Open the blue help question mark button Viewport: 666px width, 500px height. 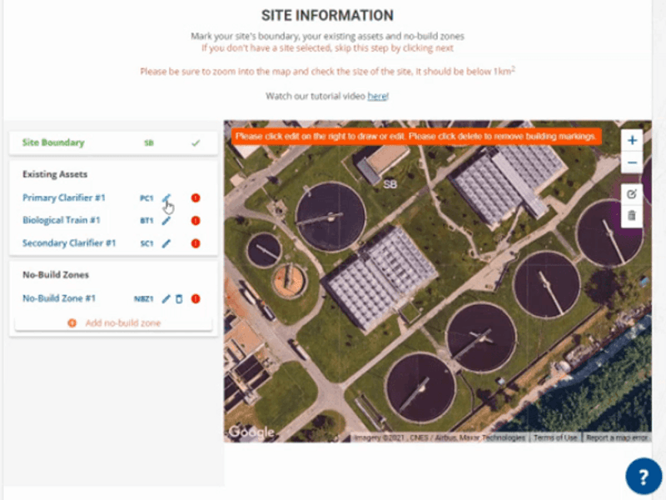tap(643, 477)
